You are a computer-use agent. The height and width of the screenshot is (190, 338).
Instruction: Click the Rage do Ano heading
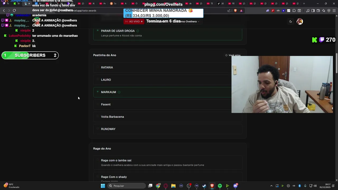(x=102, y=149)
